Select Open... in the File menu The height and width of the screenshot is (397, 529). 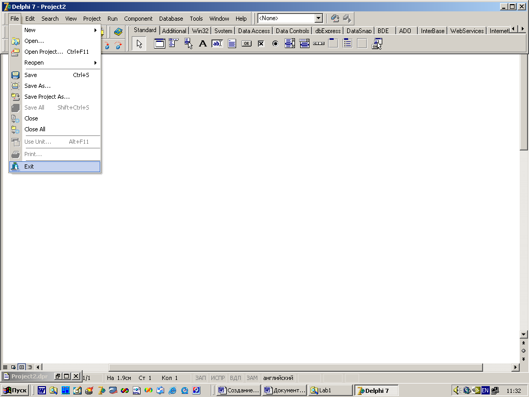click(55, 41)
